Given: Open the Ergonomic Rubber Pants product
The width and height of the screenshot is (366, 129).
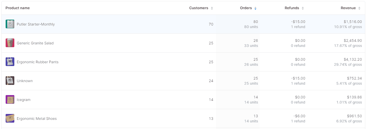Looking at the screenshot, I should coord(38,62).
